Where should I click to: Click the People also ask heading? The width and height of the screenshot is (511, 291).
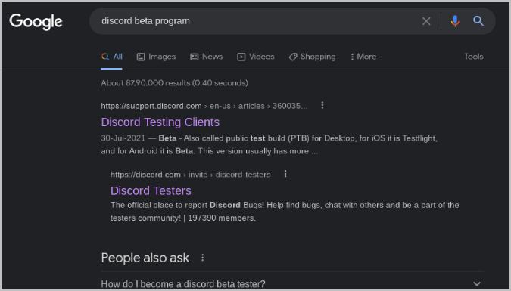tap(145, 258)
